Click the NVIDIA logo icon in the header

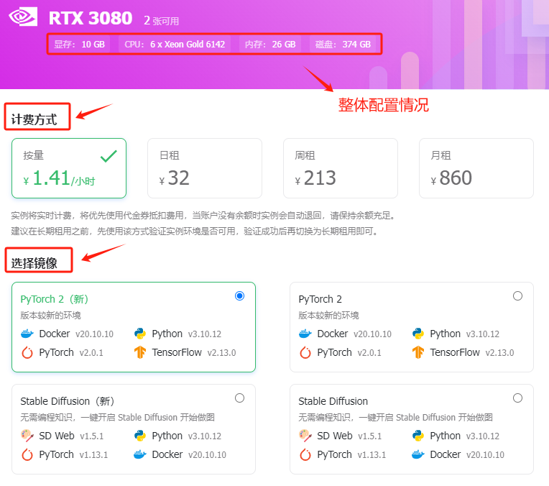click(x=23, y=17)
